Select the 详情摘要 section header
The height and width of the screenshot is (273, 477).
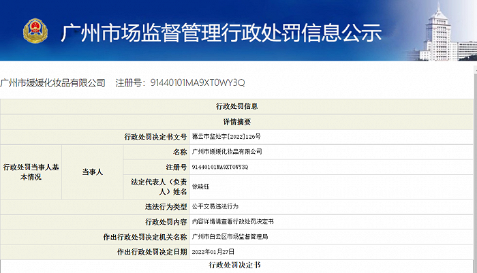point(237,122)
